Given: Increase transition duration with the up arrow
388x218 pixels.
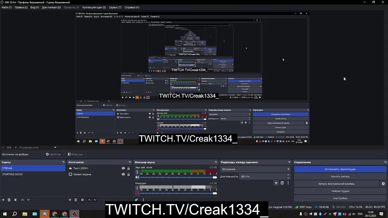Looking at the screenshot, I should (288, 175).
